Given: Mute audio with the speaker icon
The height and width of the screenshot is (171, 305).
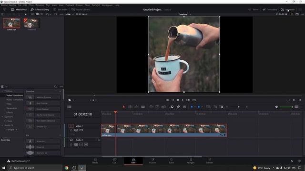Looking at the screenshot, I should [x=276, y=107].
